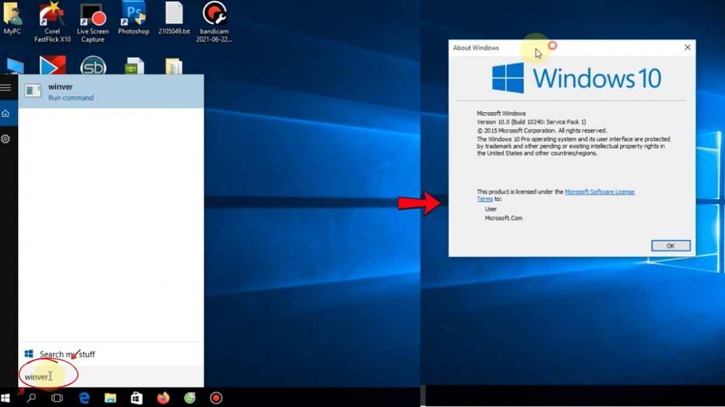Open the red record app on taskbar
725x407 pixels.
[x=216, y=398]
